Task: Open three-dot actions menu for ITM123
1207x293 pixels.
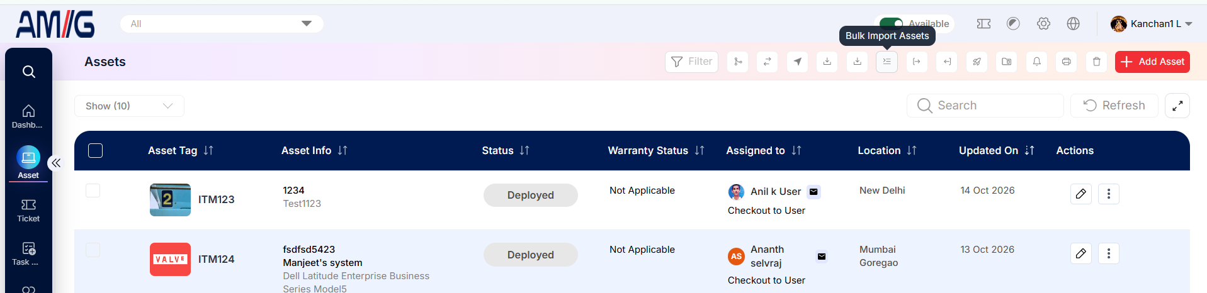Action: click(x=1109, y=194)
